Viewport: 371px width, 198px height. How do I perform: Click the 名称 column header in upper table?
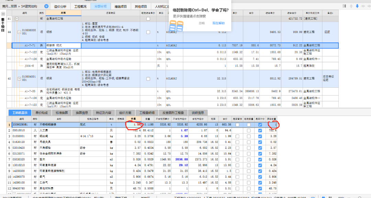[64, 13]
